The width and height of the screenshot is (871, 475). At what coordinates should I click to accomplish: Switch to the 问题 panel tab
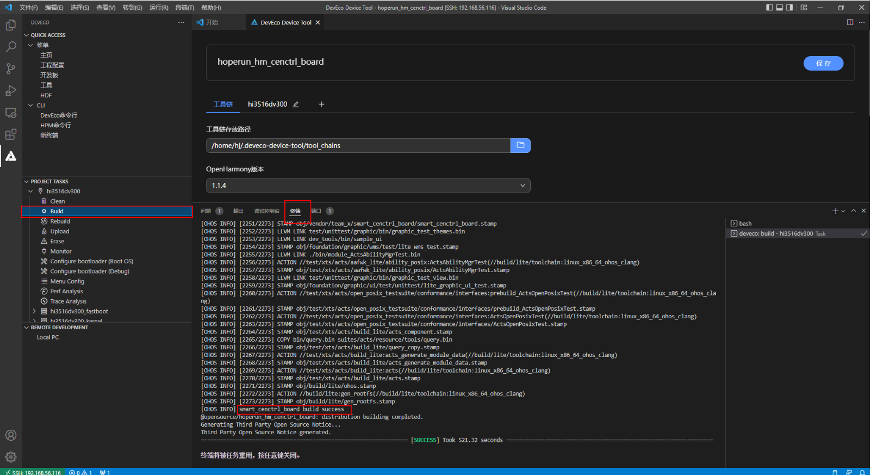click(206, 211)
